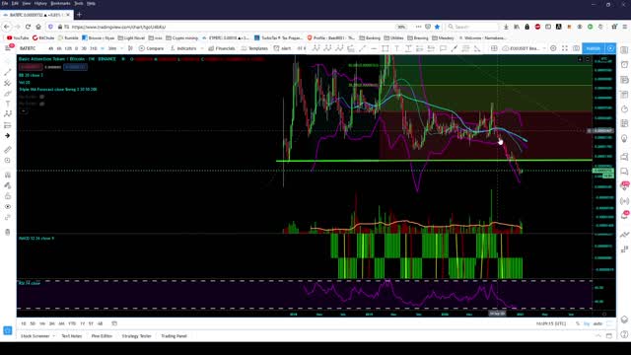Open the candle chart style selector
Image resolution: width=631 pixels, height=355 pixels.
pos(130,48)
